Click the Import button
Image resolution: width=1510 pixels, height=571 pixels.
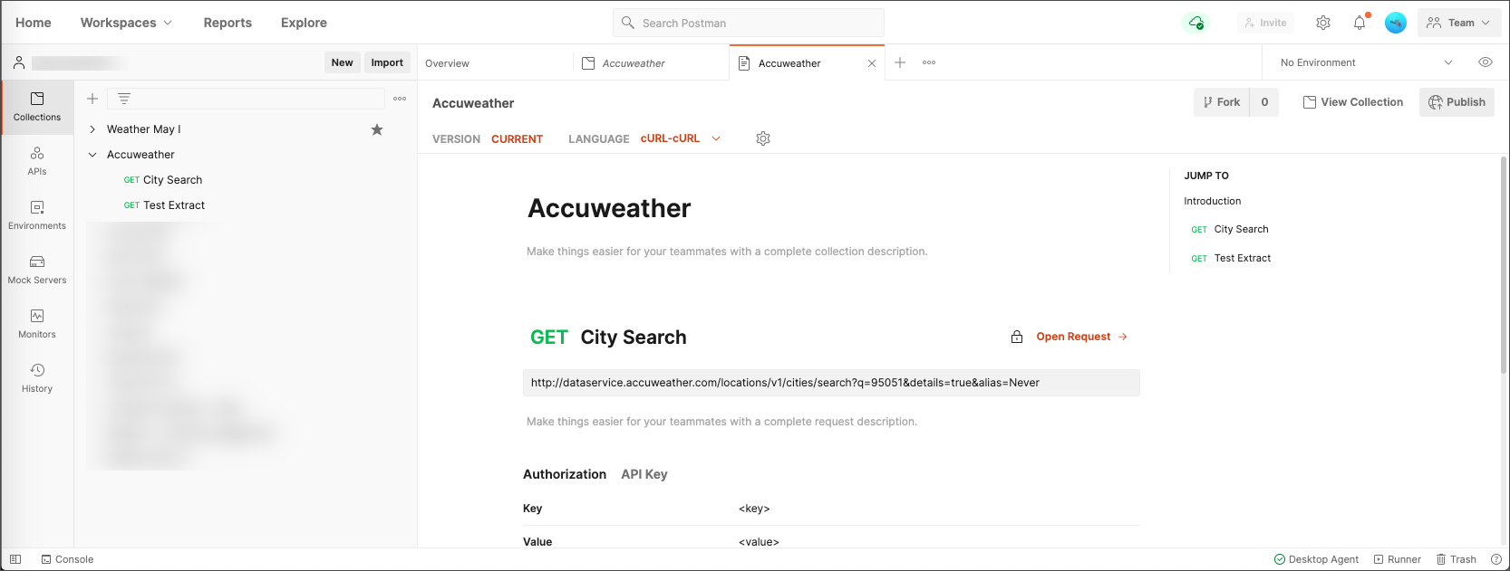[387, 62]
